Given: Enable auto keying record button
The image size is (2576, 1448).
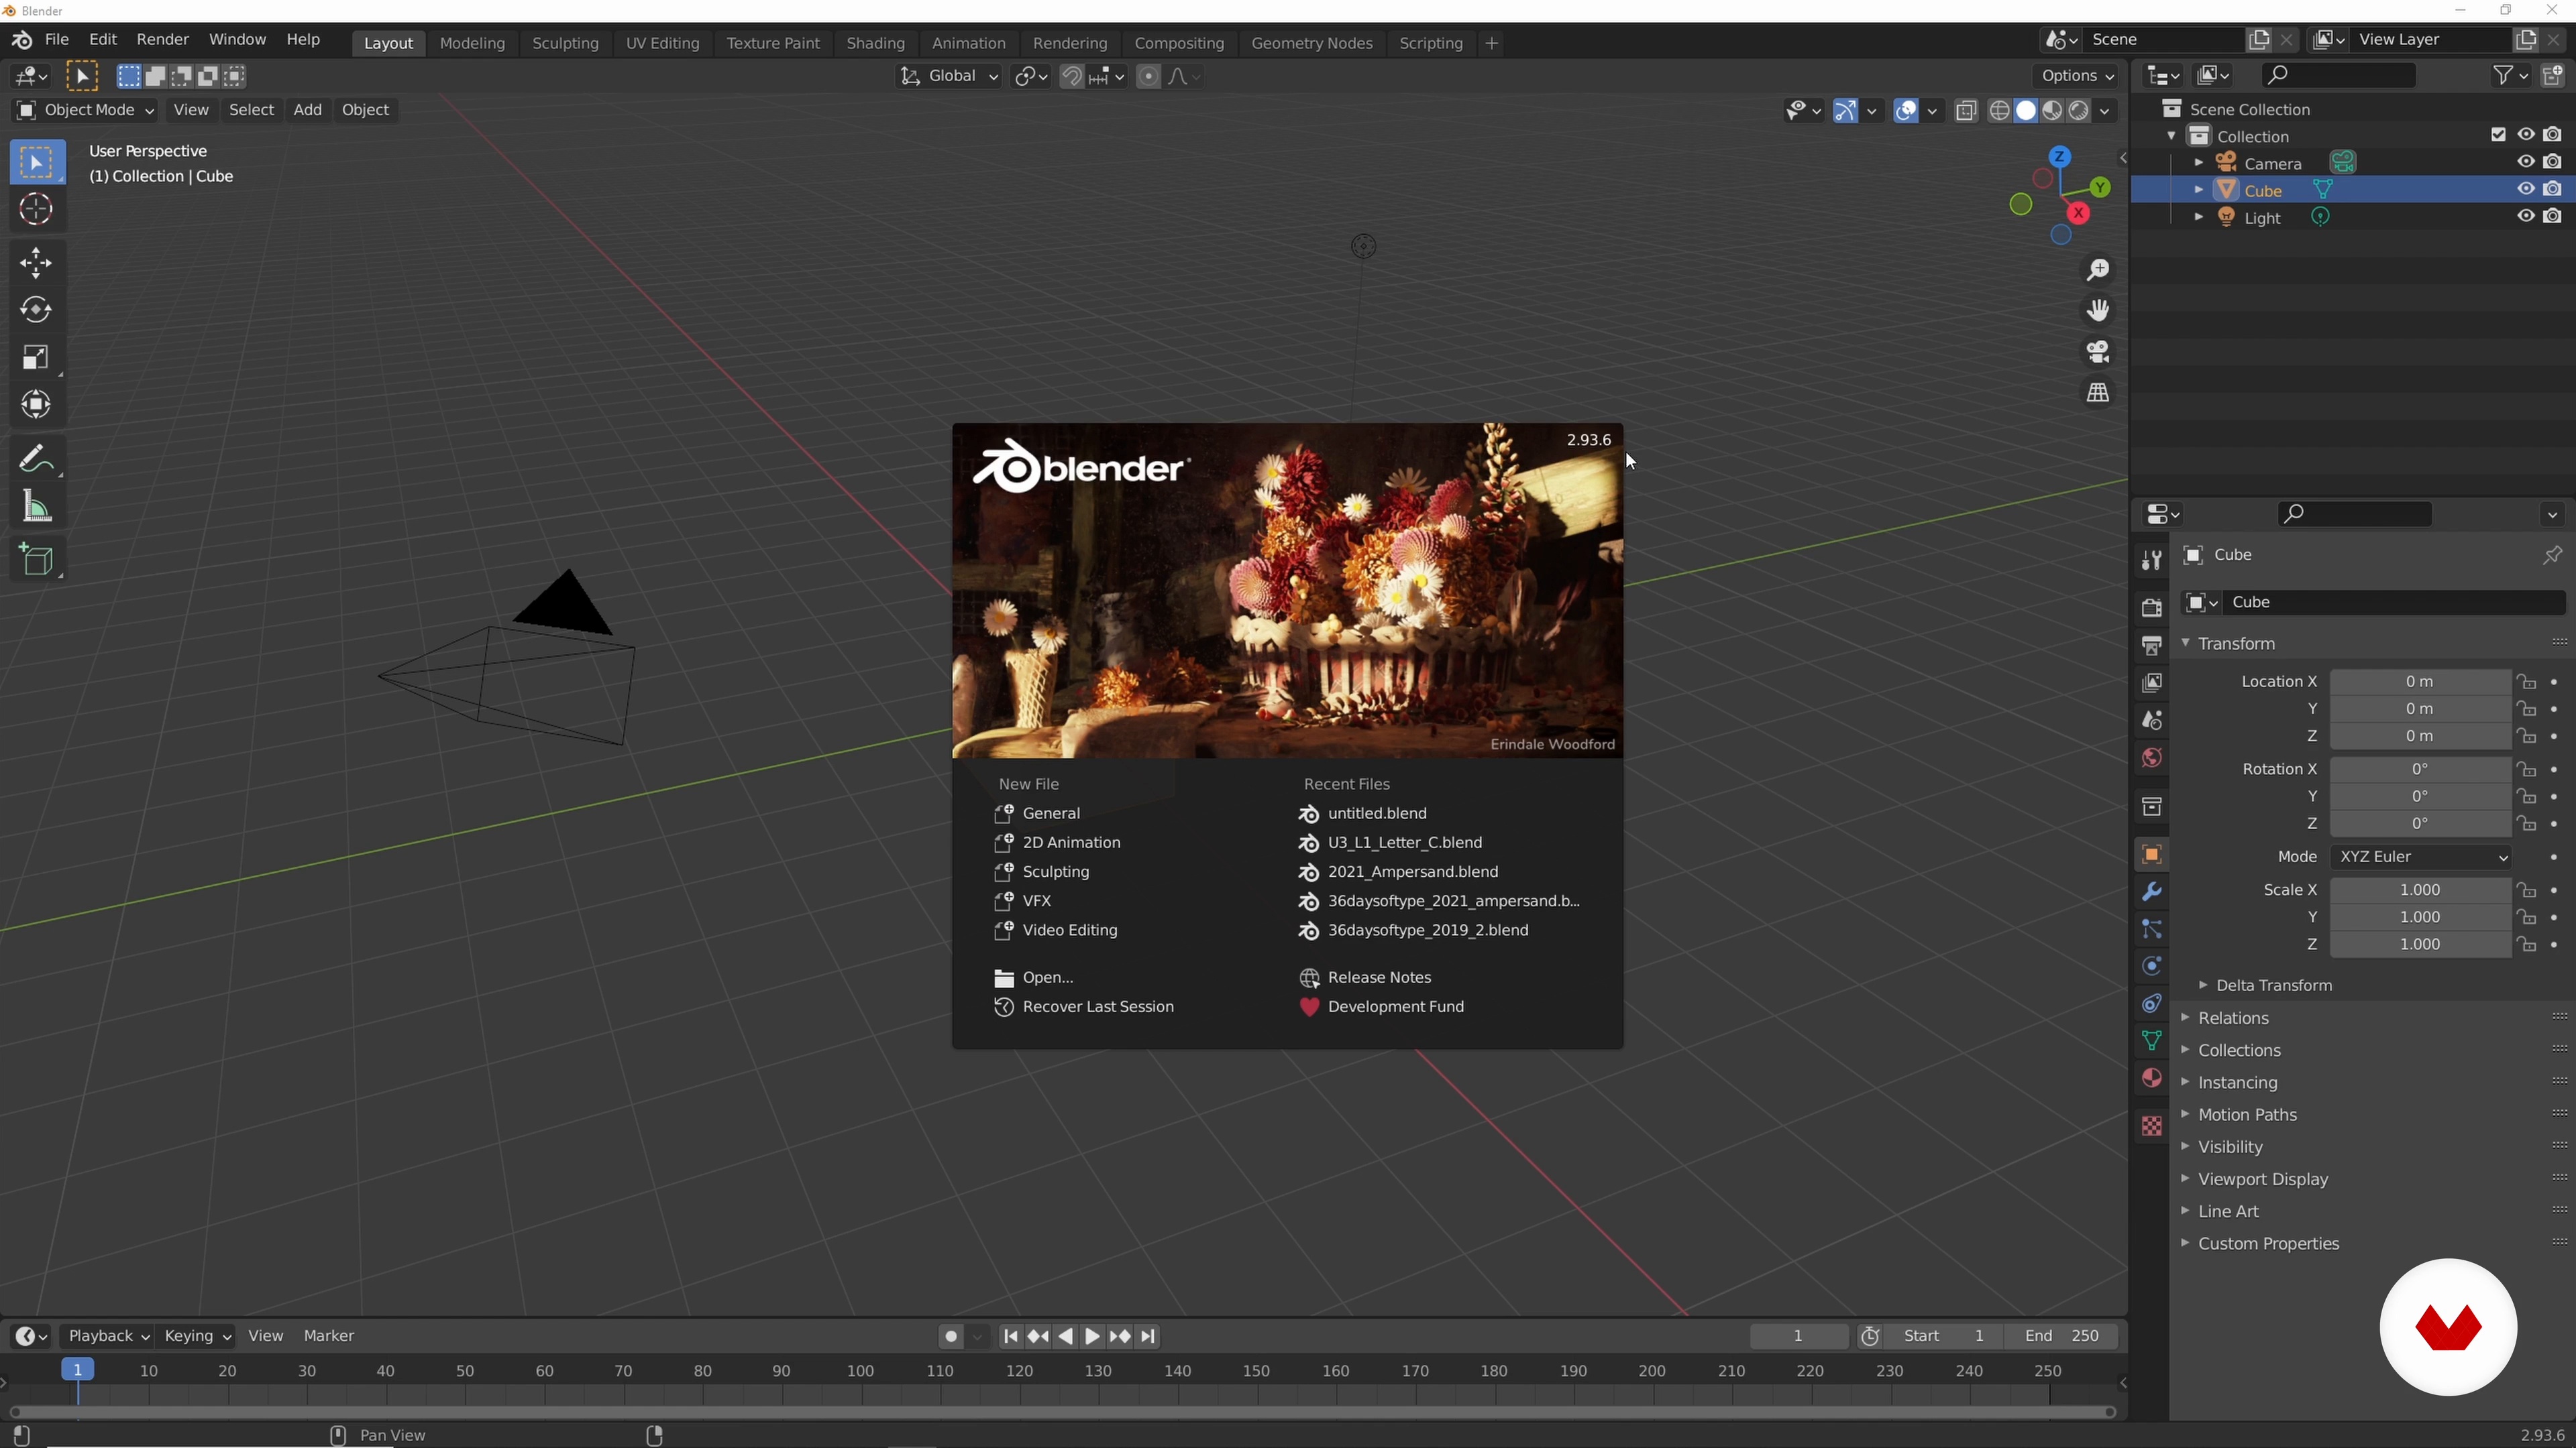Looking at the screenshot, I should click(950, 1337).
